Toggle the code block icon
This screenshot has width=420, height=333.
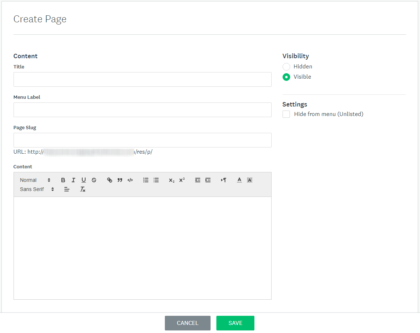pyautogui.click(x=130, y=180)
